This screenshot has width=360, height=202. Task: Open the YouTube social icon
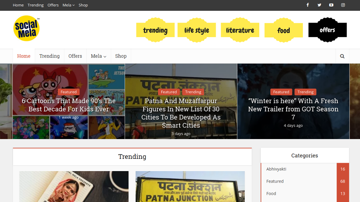tap(331, 5)
